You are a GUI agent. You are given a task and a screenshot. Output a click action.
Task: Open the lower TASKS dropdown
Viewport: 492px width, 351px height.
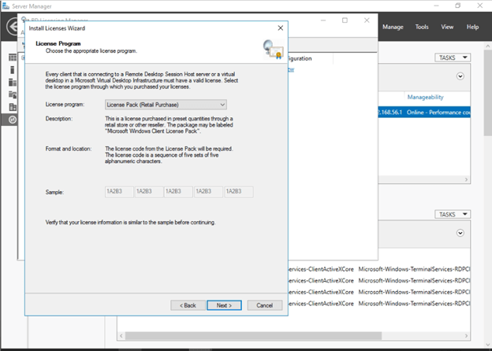(453, 214)
